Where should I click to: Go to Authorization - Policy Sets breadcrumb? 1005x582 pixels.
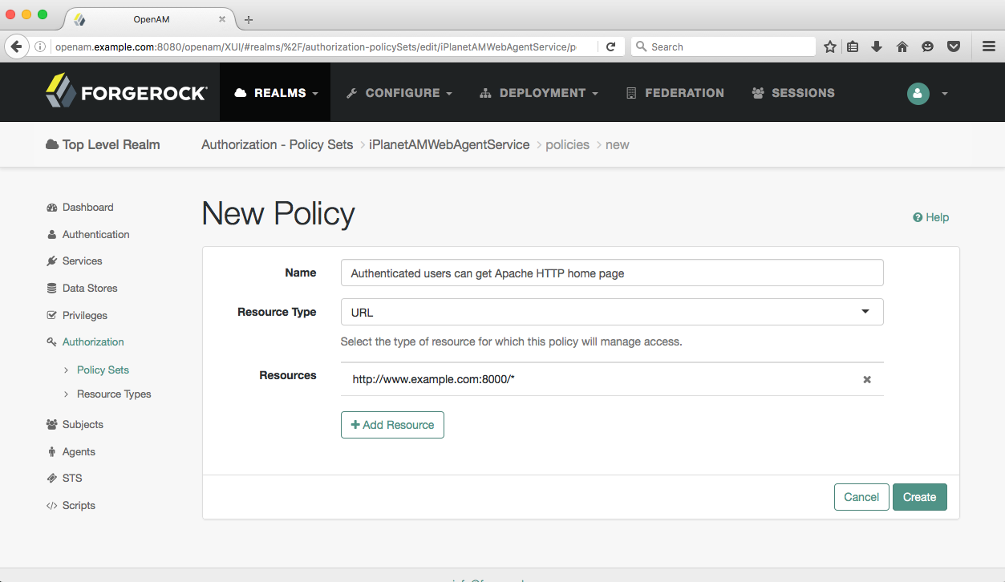point(277,144)
